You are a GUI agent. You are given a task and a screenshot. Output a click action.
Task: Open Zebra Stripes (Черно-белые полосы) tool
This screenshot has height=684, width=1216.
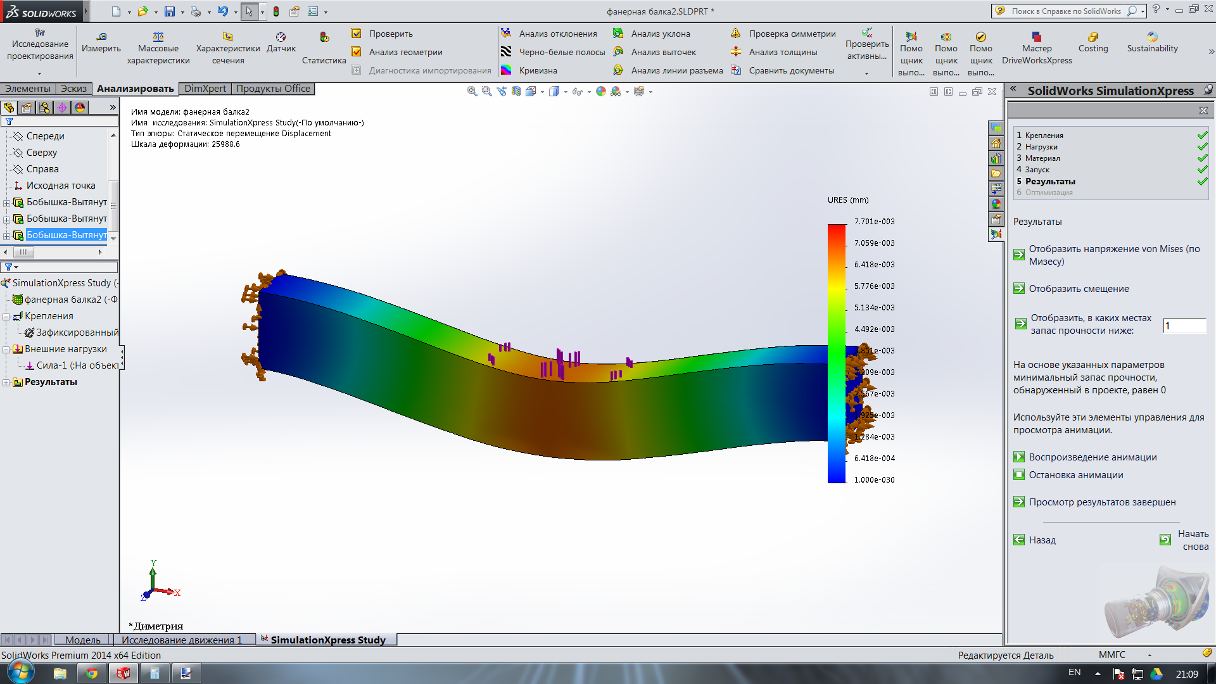pos(506,52)
